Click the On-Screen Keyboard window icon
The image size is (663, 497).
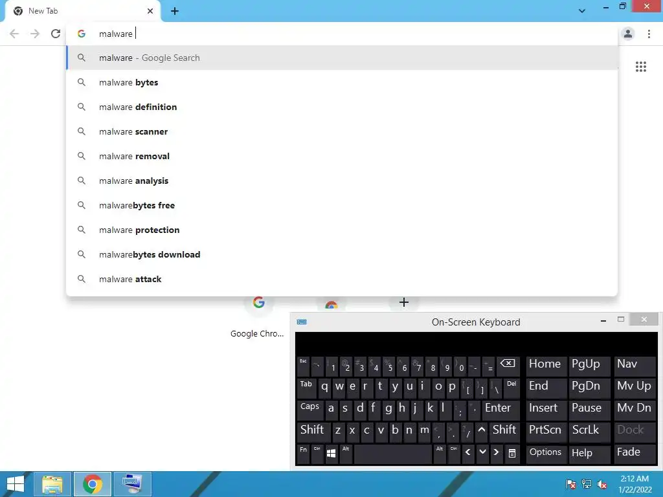coord(302,322)
